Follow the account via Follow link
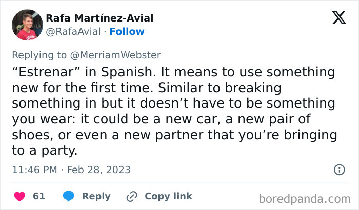Image resolution: width=359 pixels, height=210 pixels. coord(128,32)
